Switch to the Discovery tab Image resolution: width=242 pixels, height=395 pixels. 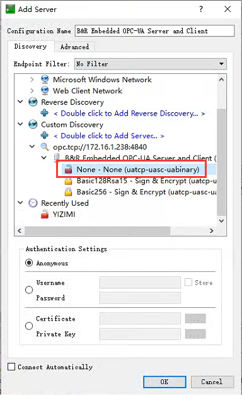[x=30, y=47]
